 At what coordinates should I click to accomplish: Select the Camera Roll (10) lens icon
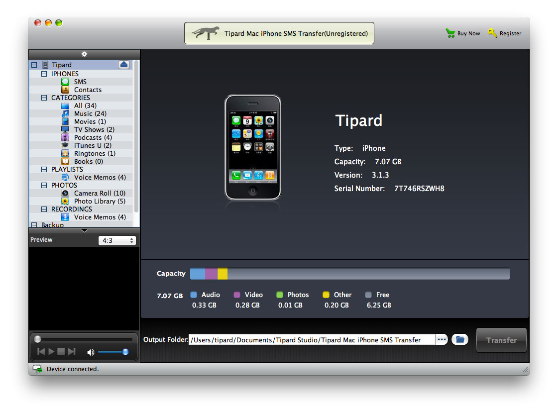(x=65, y=193)
